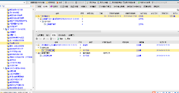The height and width of the screenshot is (93, 179).
Task: Click the icon of 第二阶段 产品设计和开发 node
Action: click(x=6, y=29)
